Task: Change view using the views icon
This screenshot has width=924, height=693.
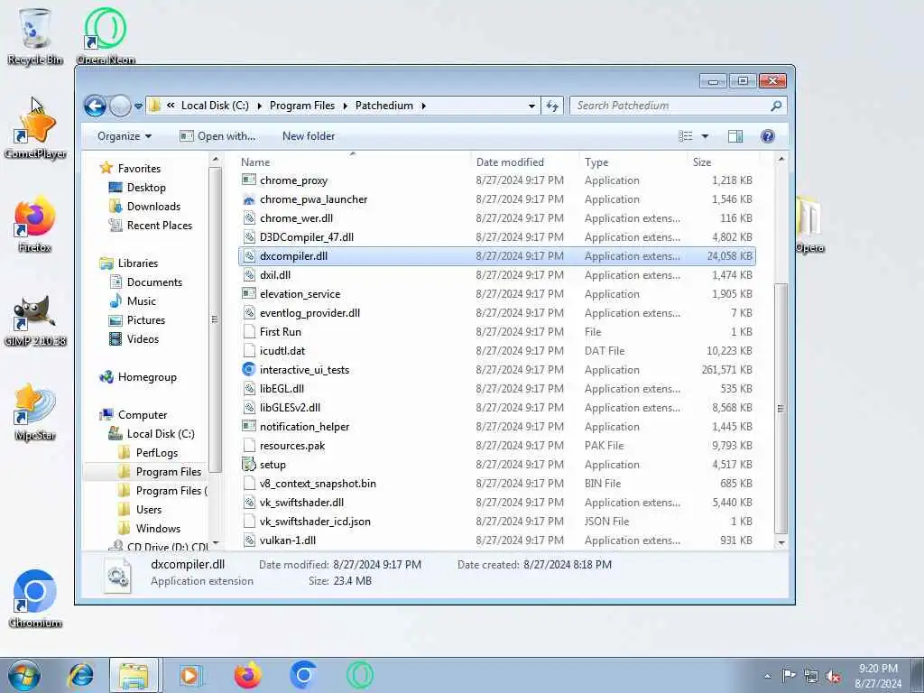Action: [686, 137]
